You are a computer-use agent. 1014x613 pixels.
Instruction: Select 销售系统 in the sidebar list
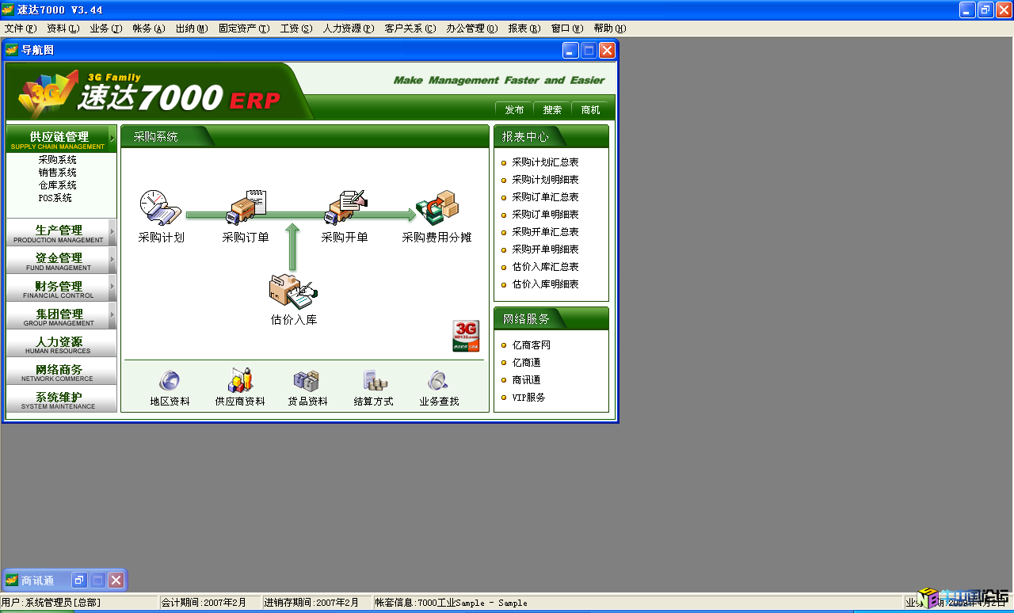58,173
